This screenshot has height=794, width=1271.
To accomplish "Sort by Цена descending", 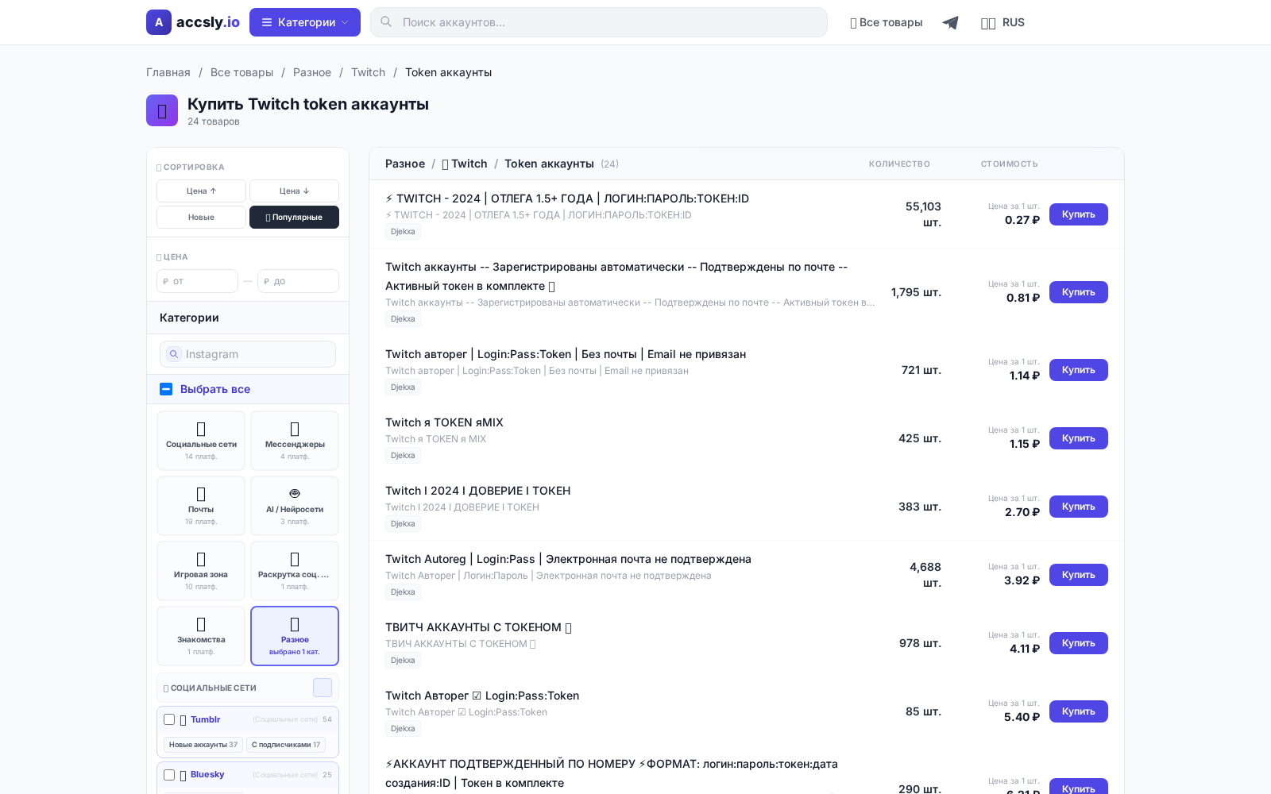I will [x=294, y=191].
